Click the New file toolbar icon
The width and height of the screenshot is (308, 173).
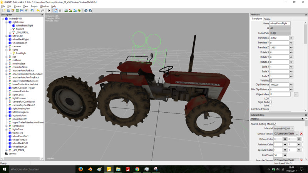(x=3, y=10)
